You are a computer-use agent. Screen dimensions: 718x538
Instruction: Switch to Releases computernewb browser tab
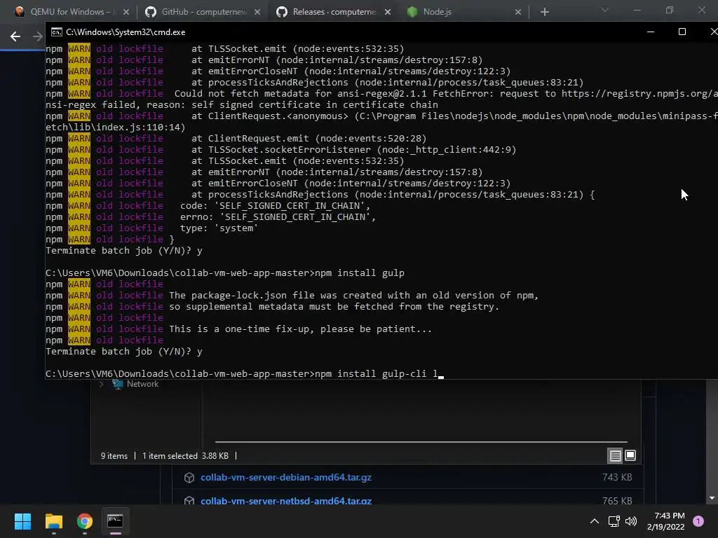333,12
